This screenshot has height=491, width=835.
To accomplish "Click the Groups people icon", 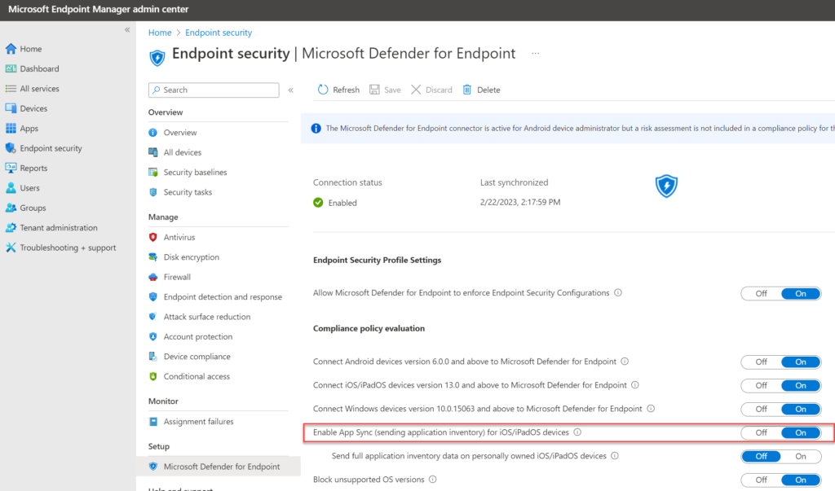I will pyautogui.click(x=11, y=208).
